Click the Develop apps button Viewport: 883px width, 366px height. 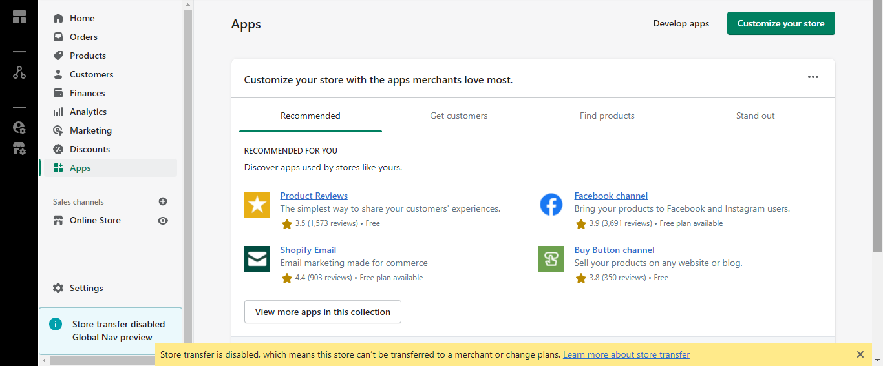point(681,23)
